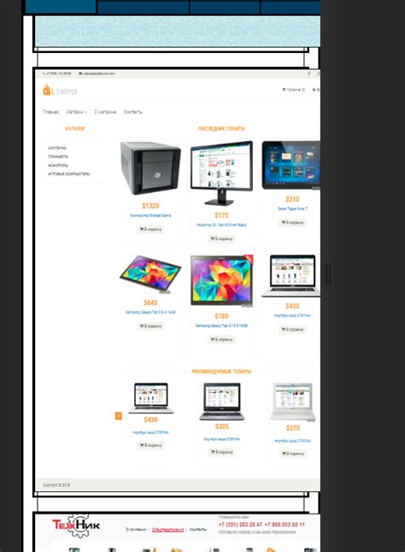Select Игровые компьютеры catalog category

point(68,174)
